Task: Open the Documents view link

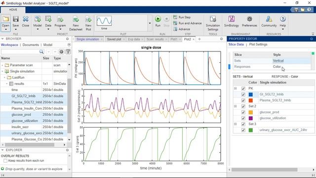Action: (x=31, y=45)
